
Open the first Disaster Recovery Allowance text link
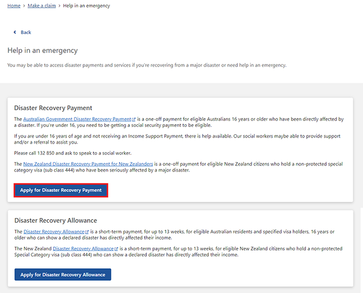[x=54, y=231]
